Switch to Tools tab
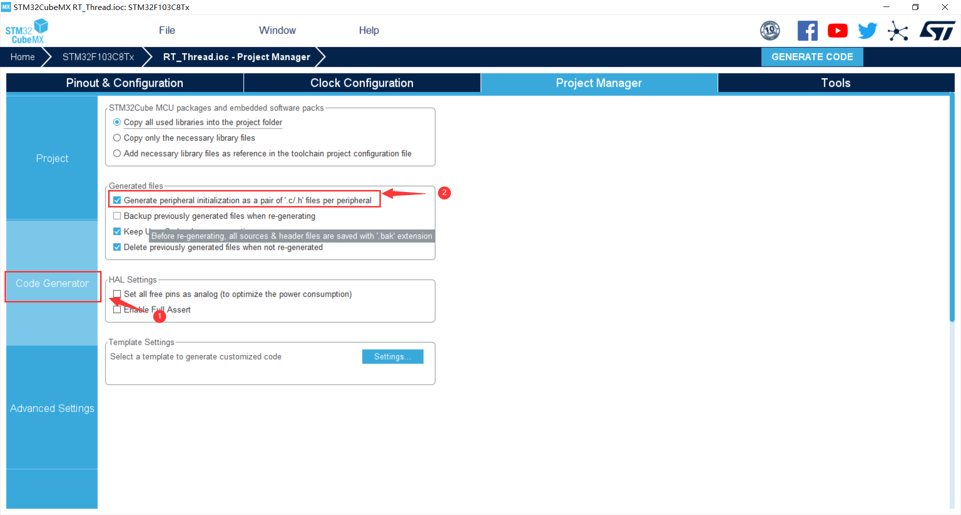This screenshot has width=961, height=515. pyautogui.click(x=836, y=83)
